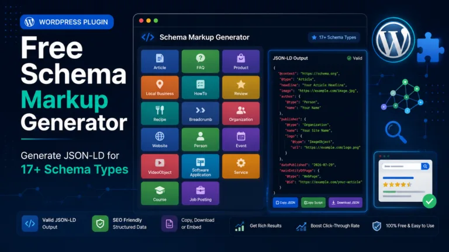
Task: Click the large WordPress logo circle
Action: 393,40
